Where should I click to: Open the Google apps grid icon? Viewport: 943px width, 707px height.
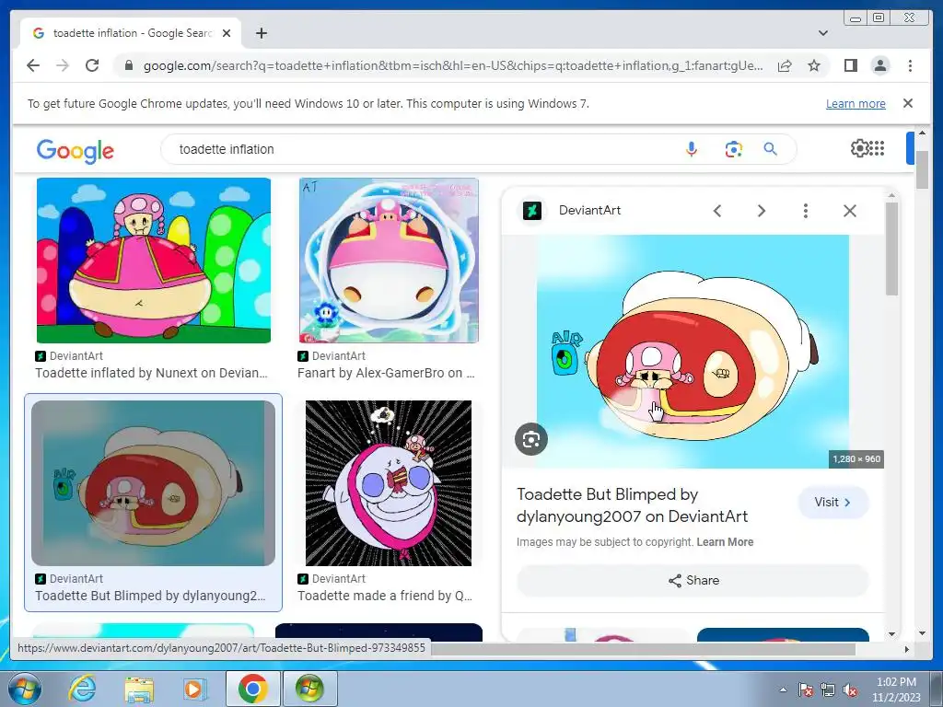[x=878, y=148]
